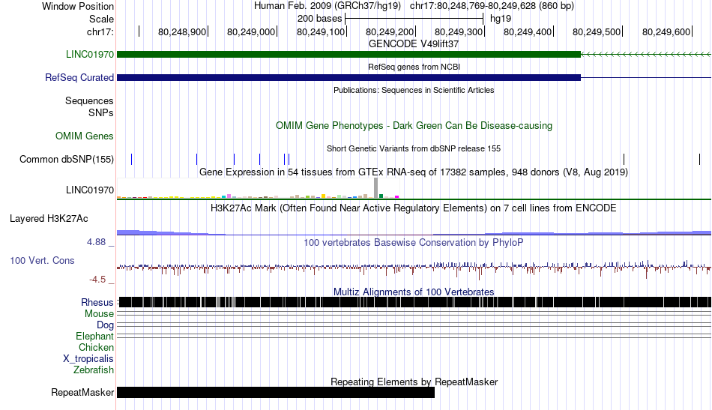Image resolution: width=712 pixels, height=410 pixels.
Task: Select the Mouse alignment label
Action: [x=99, y=314]
